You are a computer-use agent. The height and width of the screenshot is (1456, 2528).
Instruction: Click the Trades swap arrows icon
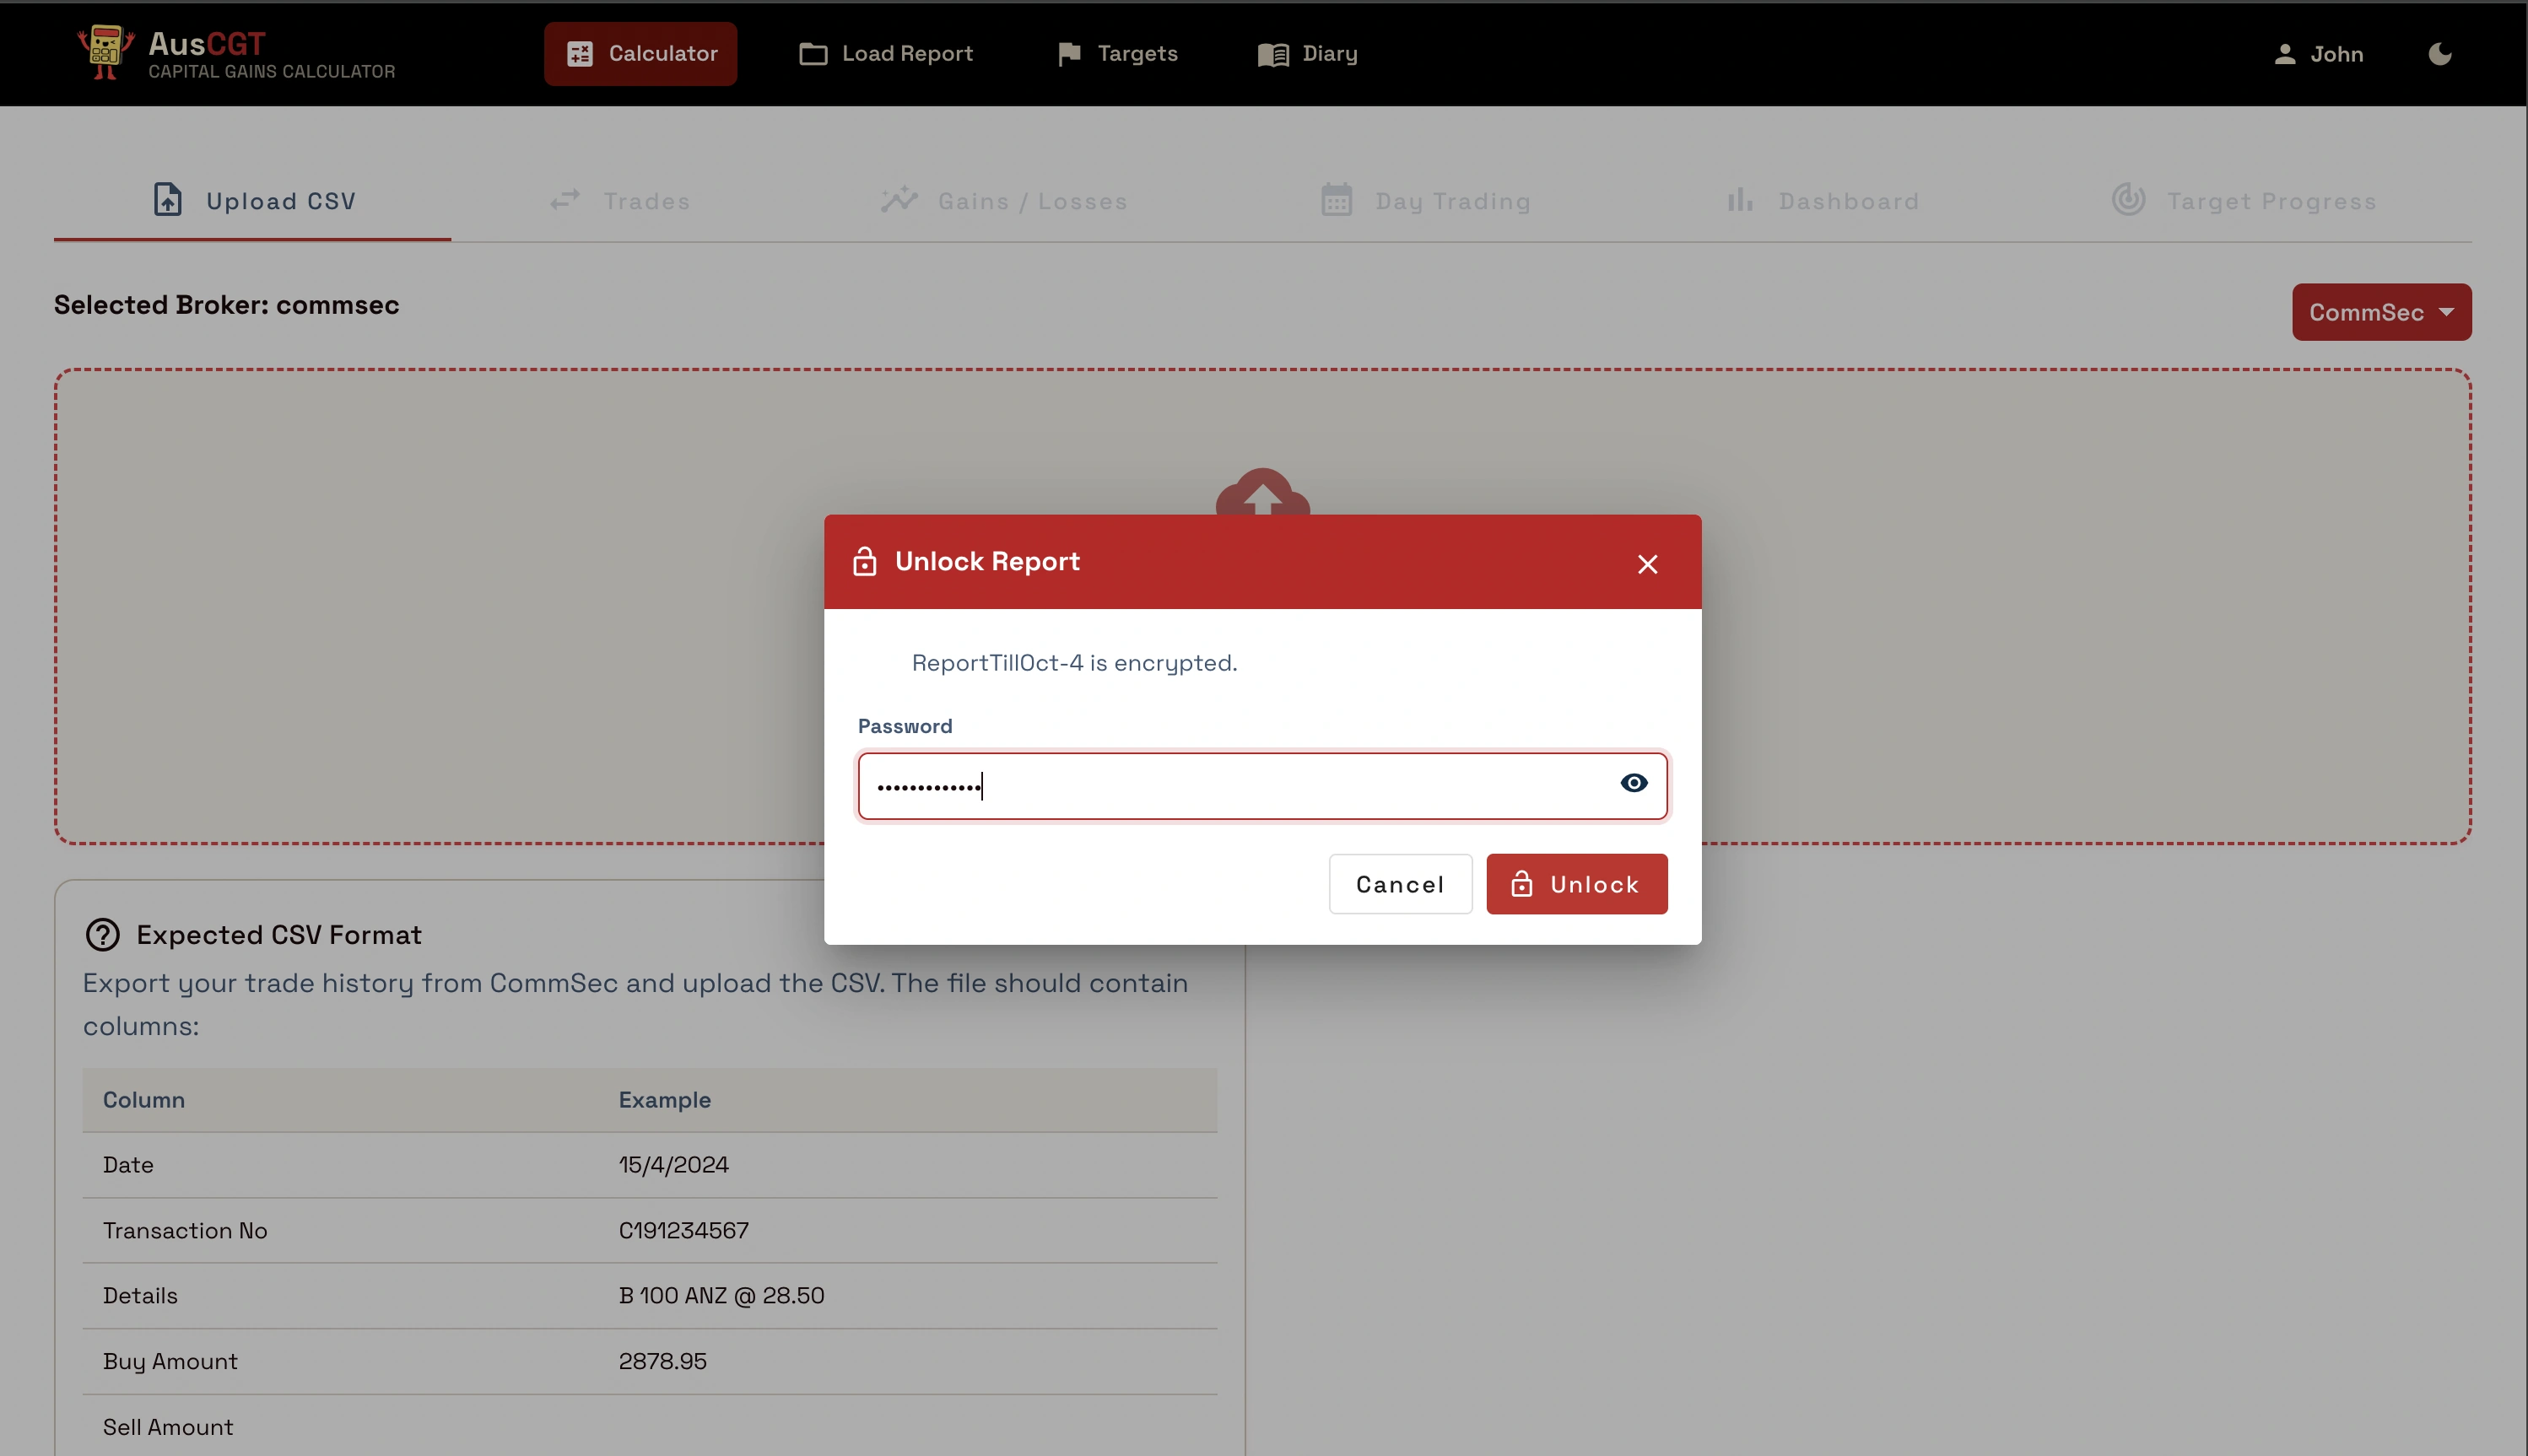(x=565, y=200)
